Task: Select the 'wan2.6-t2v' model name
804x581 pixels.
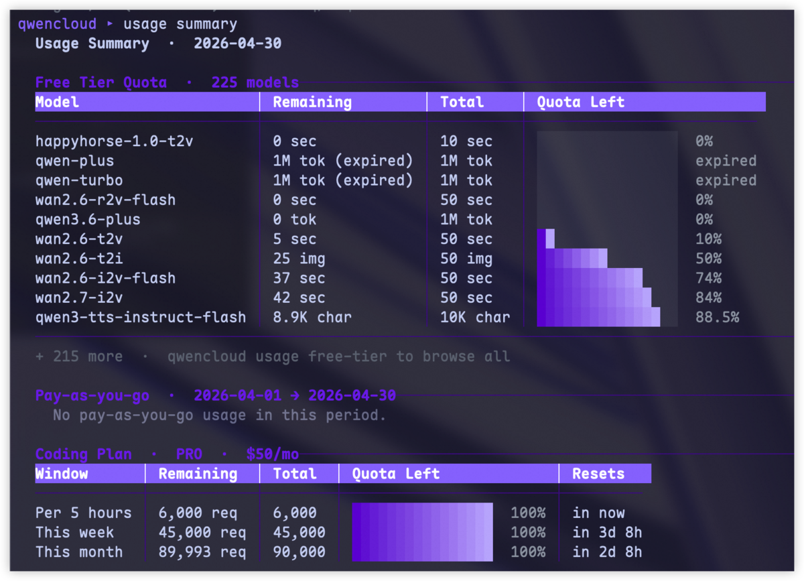Action: tap(79, 239)
